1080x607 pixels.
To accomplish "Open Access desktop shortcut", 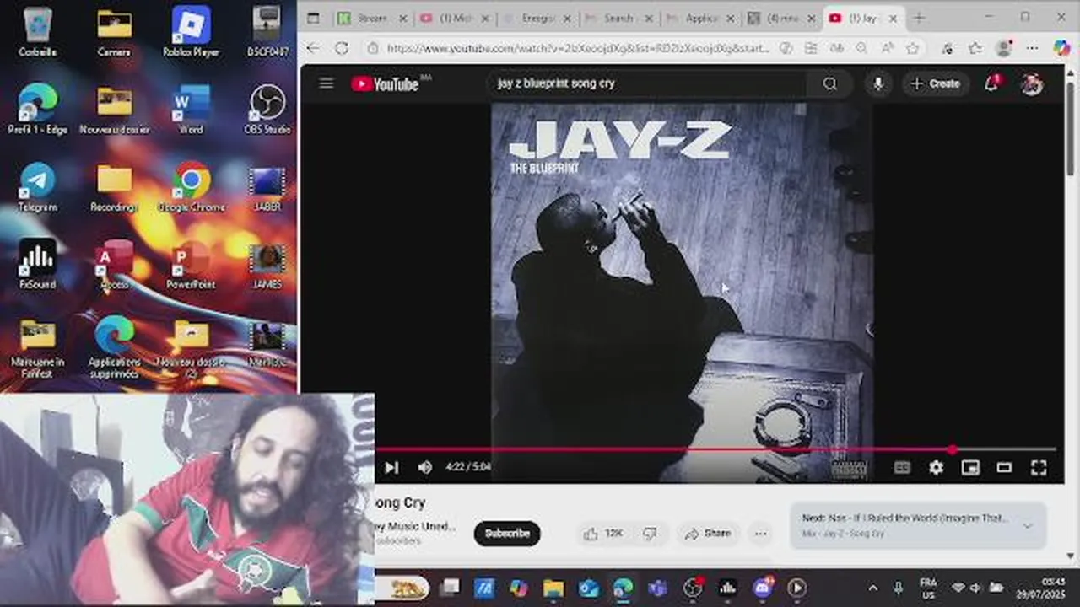I will coord(115,264).
